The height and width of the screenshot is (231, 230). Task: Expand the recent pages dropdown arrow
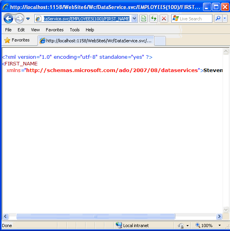pyautogui.click(x=28, y=19)
